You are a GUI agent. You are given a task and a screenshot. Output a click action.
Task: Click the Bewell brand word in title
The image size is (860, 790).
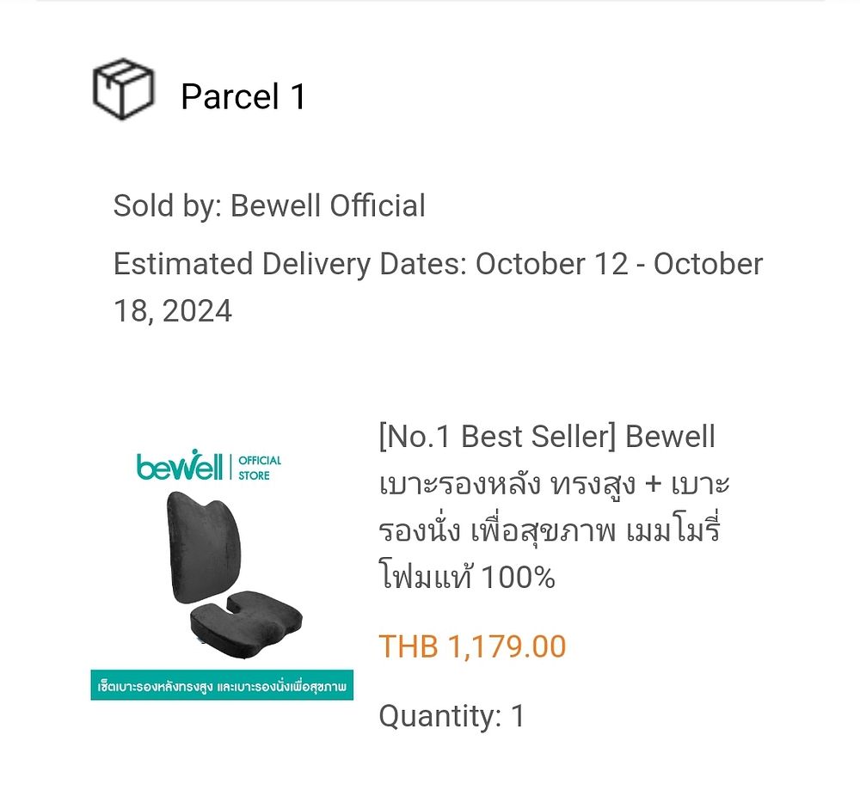[x=670, y=437]
